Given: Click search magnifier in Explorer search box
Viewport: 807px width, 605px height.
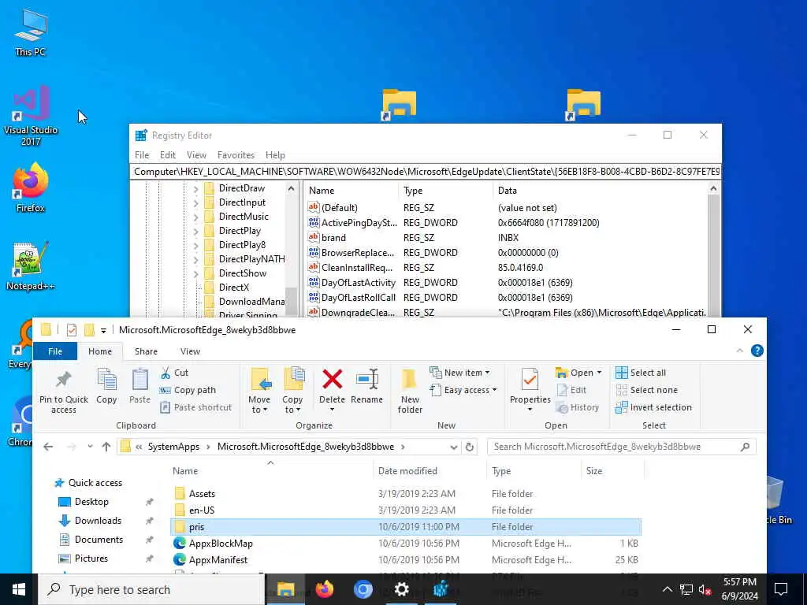Looking at the screenshot, I should coord(745,447).
